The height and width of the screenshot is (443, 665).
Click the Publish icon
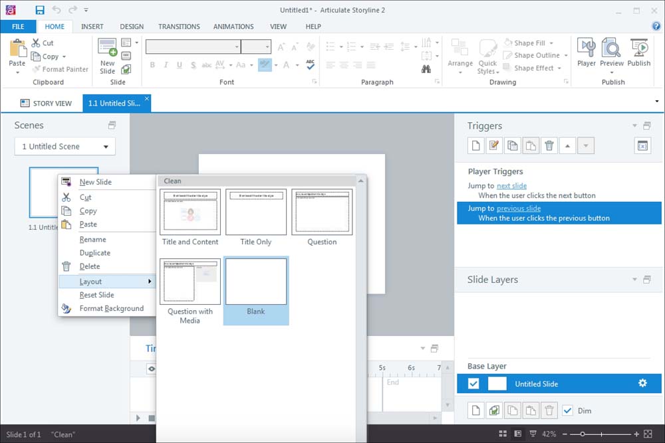[x=639, y=48]
